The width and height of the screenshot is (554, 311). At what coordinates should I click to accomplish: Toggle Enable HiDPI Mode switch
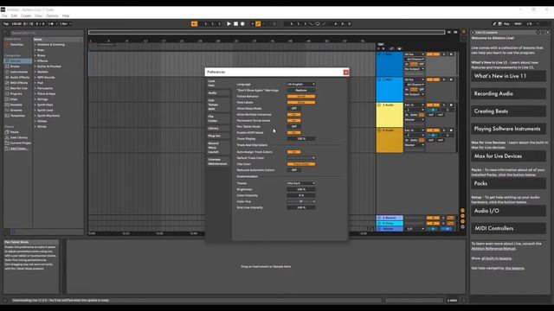[x=294, y=132]
